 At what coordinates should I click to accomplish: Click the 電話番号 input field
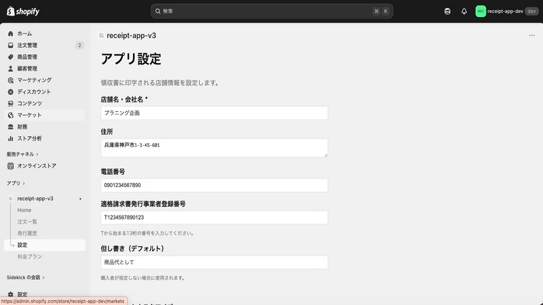tap(214, 185)
